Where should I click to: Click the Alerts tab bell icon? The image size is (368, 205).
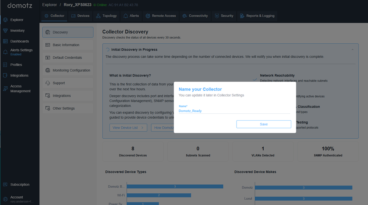click(x=126, y=16)
